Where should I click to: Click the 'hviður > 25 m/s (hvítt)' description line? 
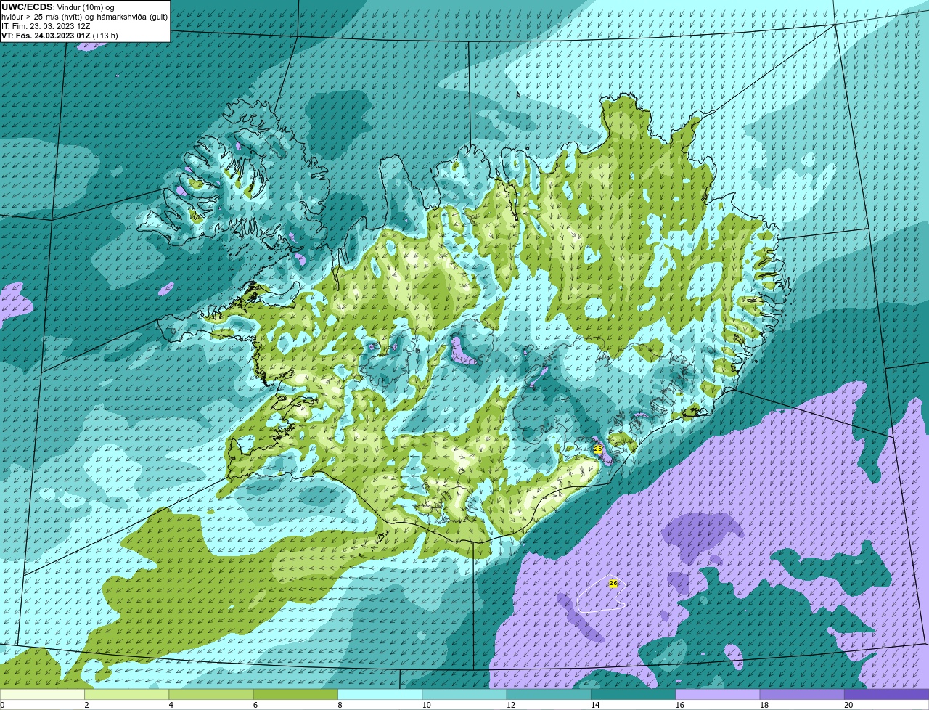coord(85,17)
